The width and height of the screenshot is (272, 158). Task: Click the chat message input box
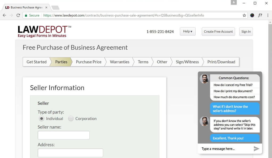pyautogui.click(x=225, y=149)
